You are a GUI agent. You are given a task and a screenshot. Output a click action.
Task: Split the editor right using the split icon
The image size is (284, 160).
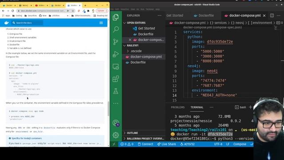pos(272,16)
